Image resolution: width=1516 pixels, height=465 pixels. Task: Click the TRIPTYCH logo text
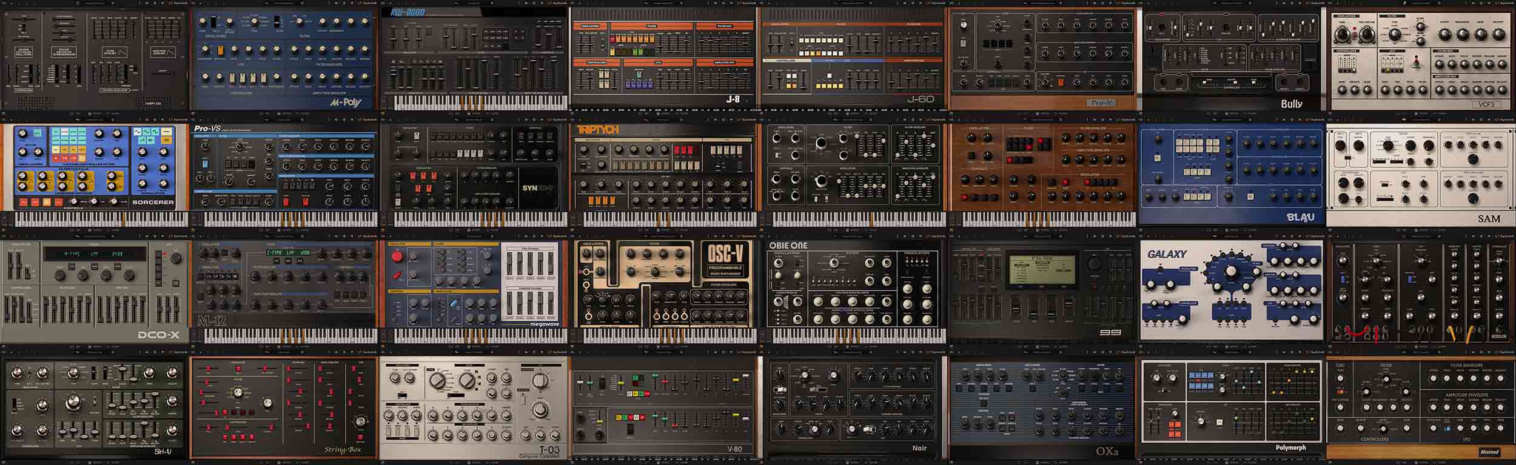(x=597, y=130)
